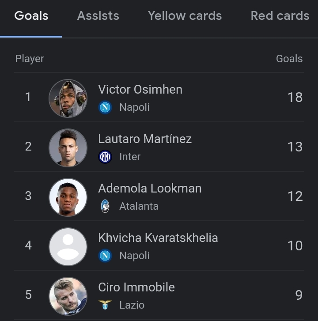Click the Victor Osimhen player name
This screenshot has width=318, height=321.
(x=140, y=90)
